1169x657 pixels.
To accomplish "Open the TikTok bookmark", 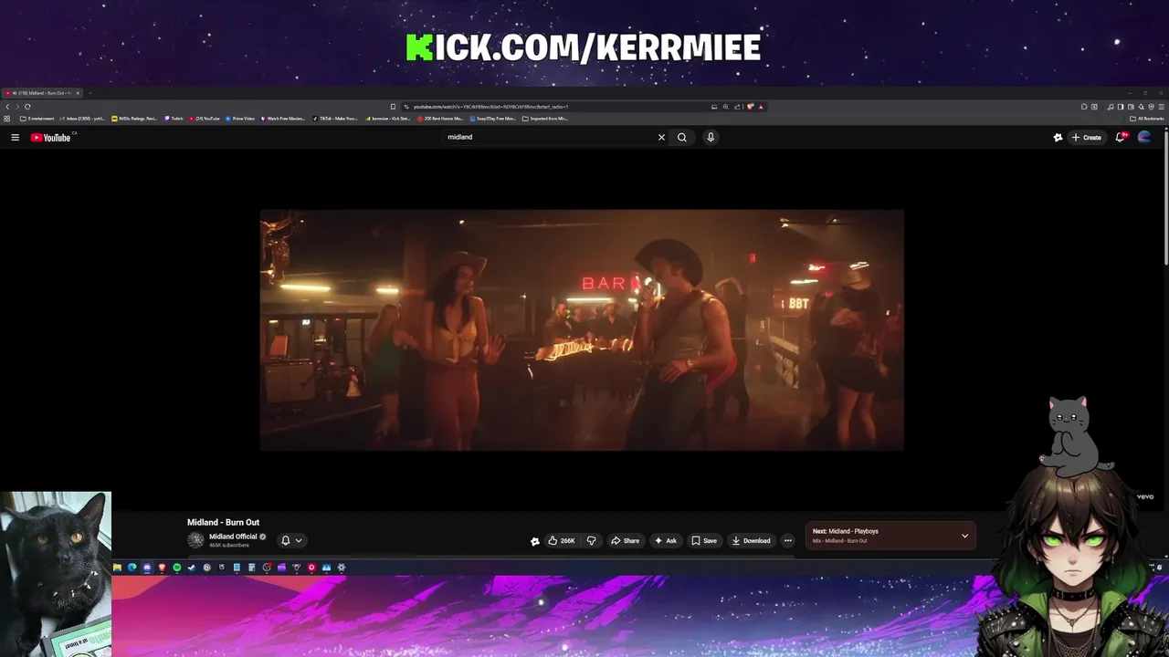I will click(x=336, y=119).
